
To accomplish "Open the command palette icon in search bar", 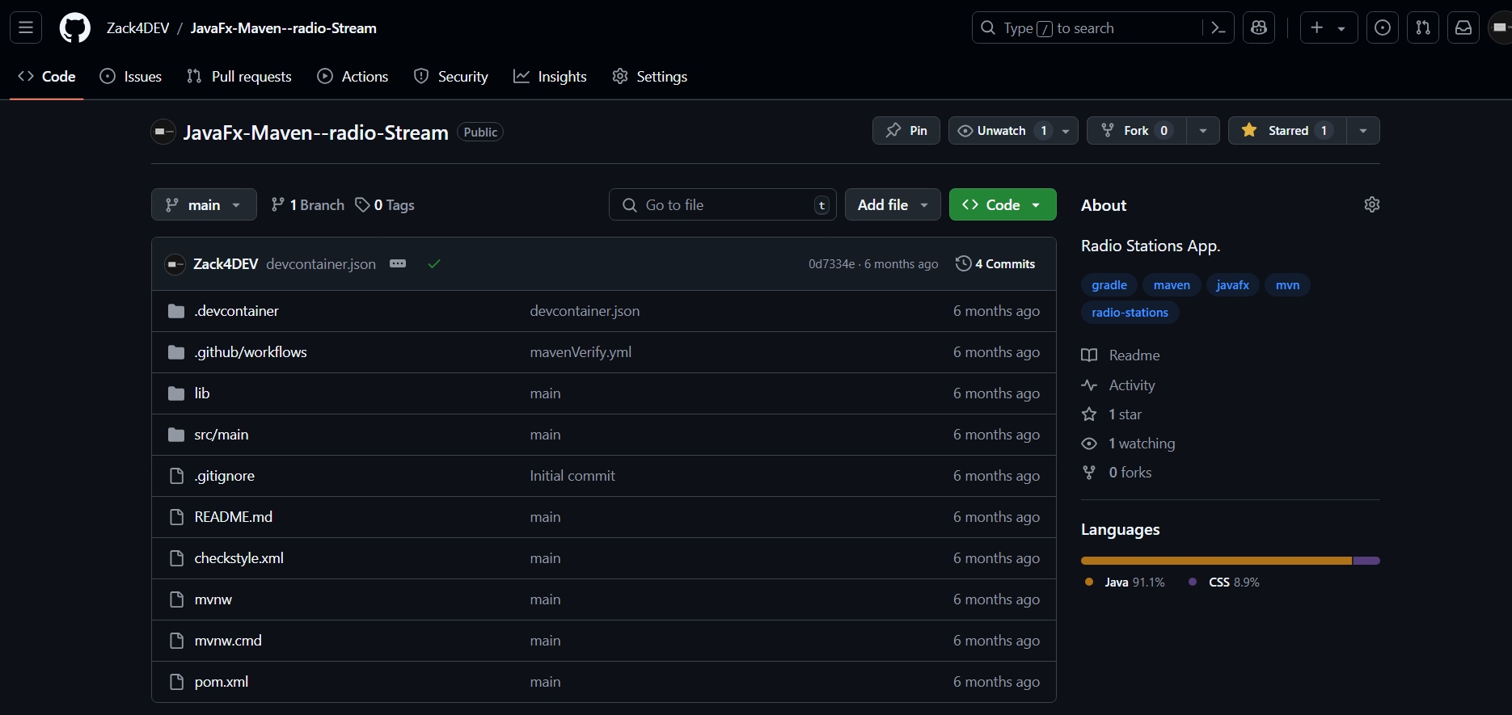I will point(1218,27).
